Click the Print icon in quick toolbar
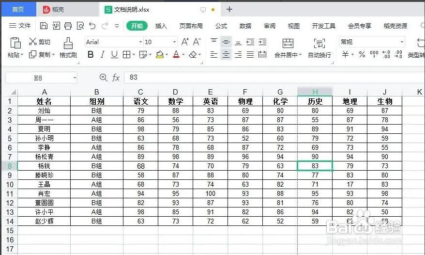The image size is (425, 255). click(68, 26)
